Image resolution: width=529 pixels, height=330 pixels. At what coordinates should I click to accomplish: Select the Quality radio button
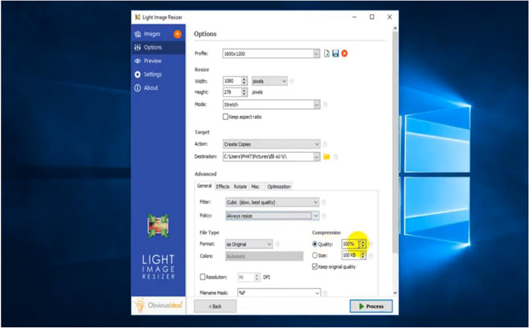point(315,244)
